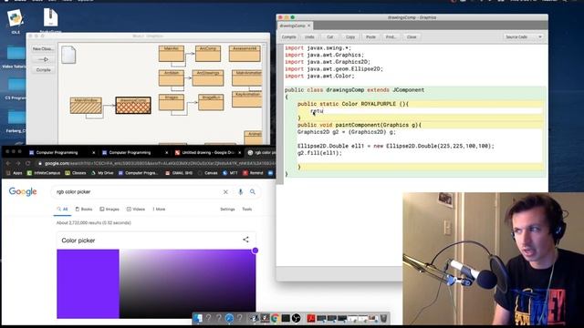The height and width of the screenshot is (328, 584).
Task: Open the README paper icon in BlueJ
Action: point(68,55)
